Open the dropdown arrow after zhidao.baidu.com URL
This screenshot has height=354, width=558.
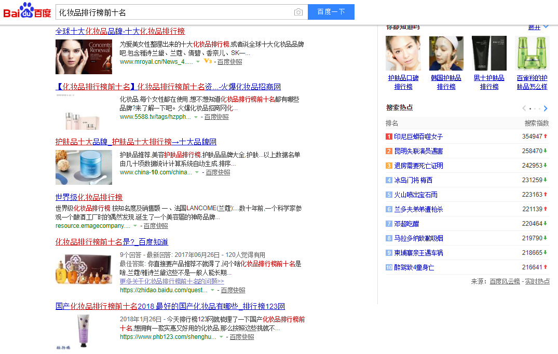212,291
